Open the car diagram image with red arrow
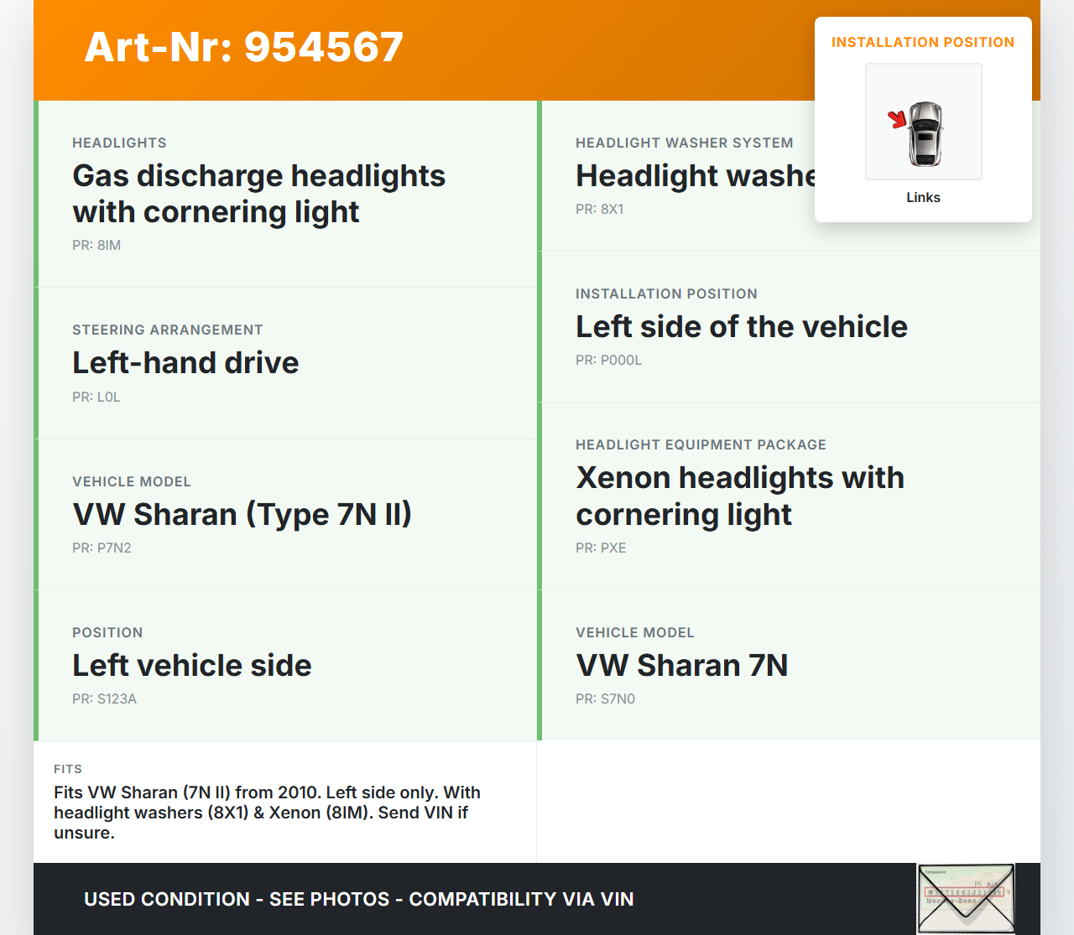This screenshot has height=935, width=1074. [x=923, y=122]
